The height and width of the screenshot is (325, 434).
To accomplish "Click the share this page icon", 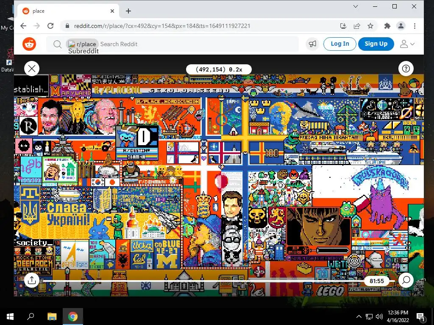I will [x=357, y=26].
